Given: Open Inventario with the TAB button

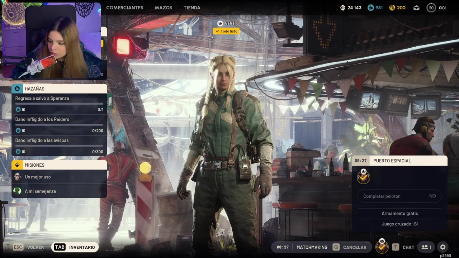Looking at the screenshot, I should pos(75,247).
